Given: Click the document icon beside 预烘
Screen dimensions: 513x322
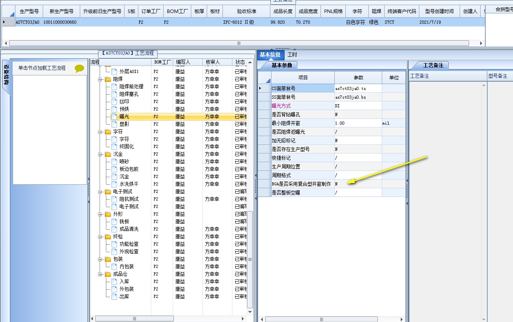Looking at the screenshot, I should [x=114, y=109].
